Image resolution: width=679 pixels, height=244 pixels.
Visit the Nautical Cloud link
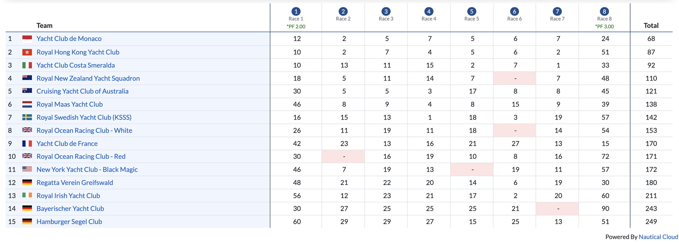(658, 237)
